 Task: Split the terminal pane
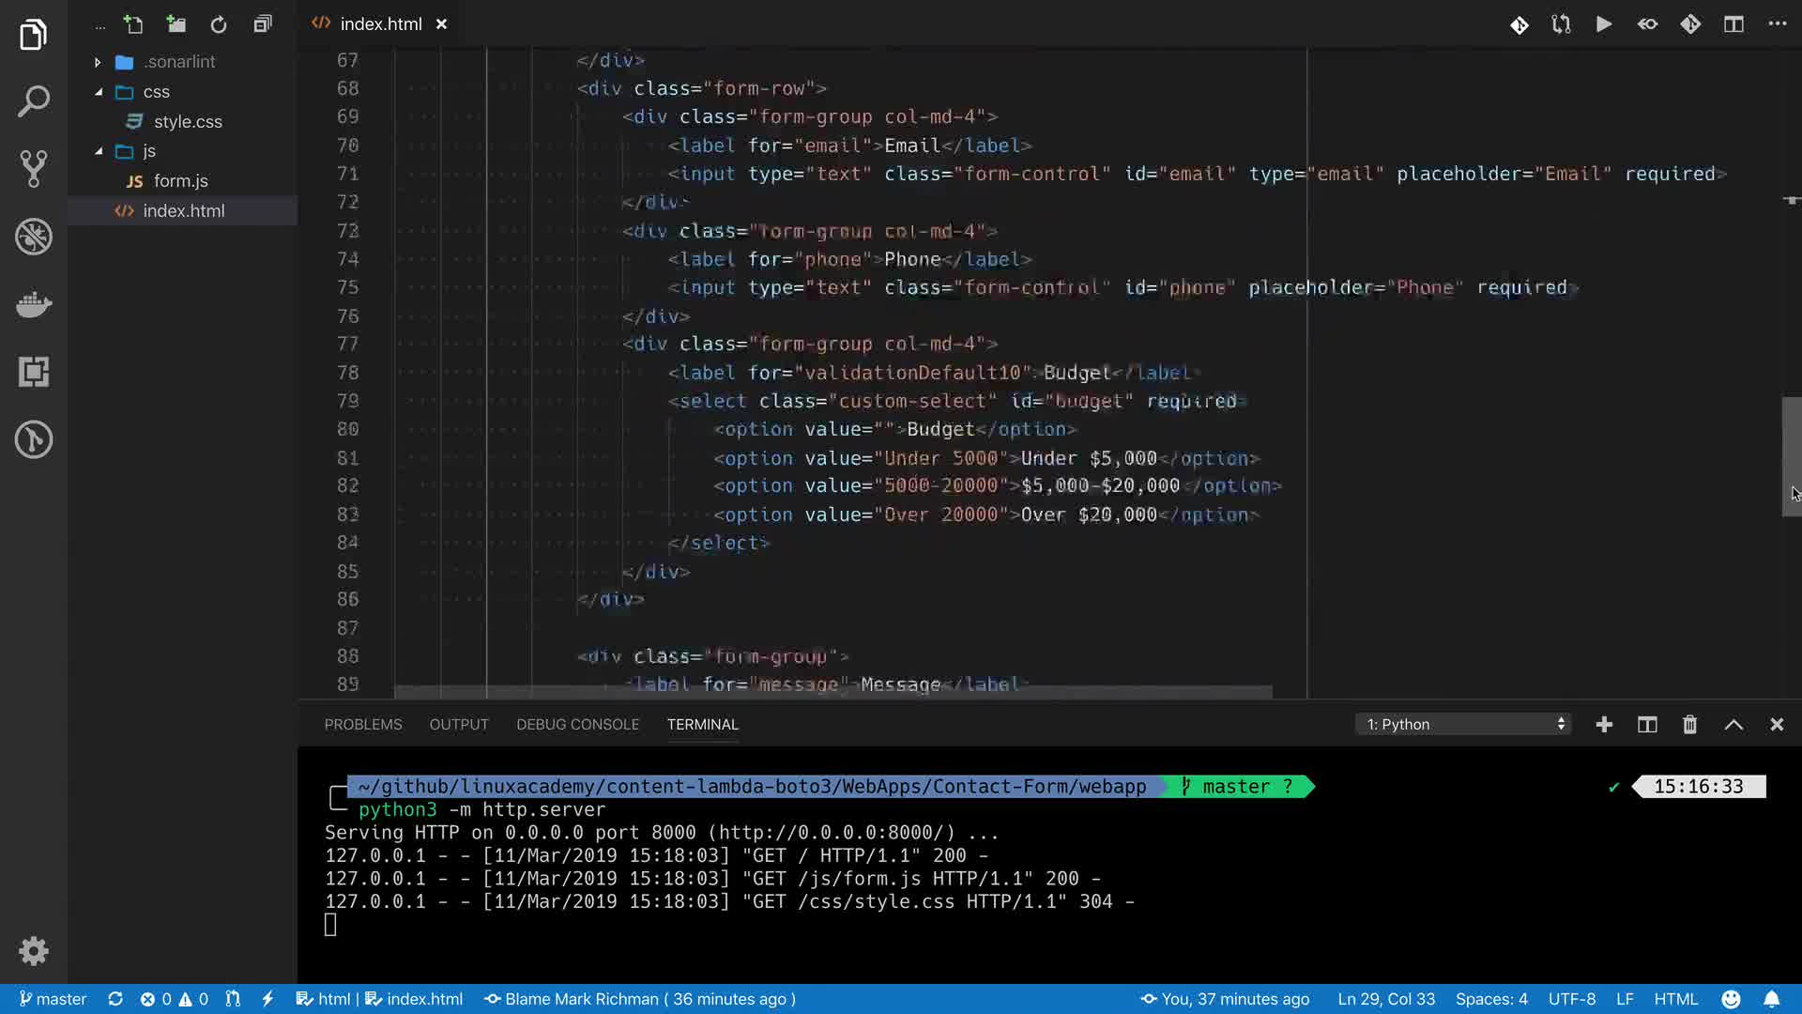point(1647,724)
